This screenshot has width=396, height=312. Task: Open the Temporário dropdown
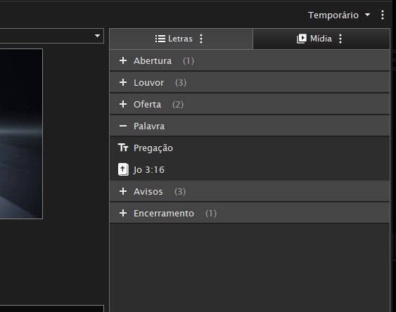[x=339, y=15]
